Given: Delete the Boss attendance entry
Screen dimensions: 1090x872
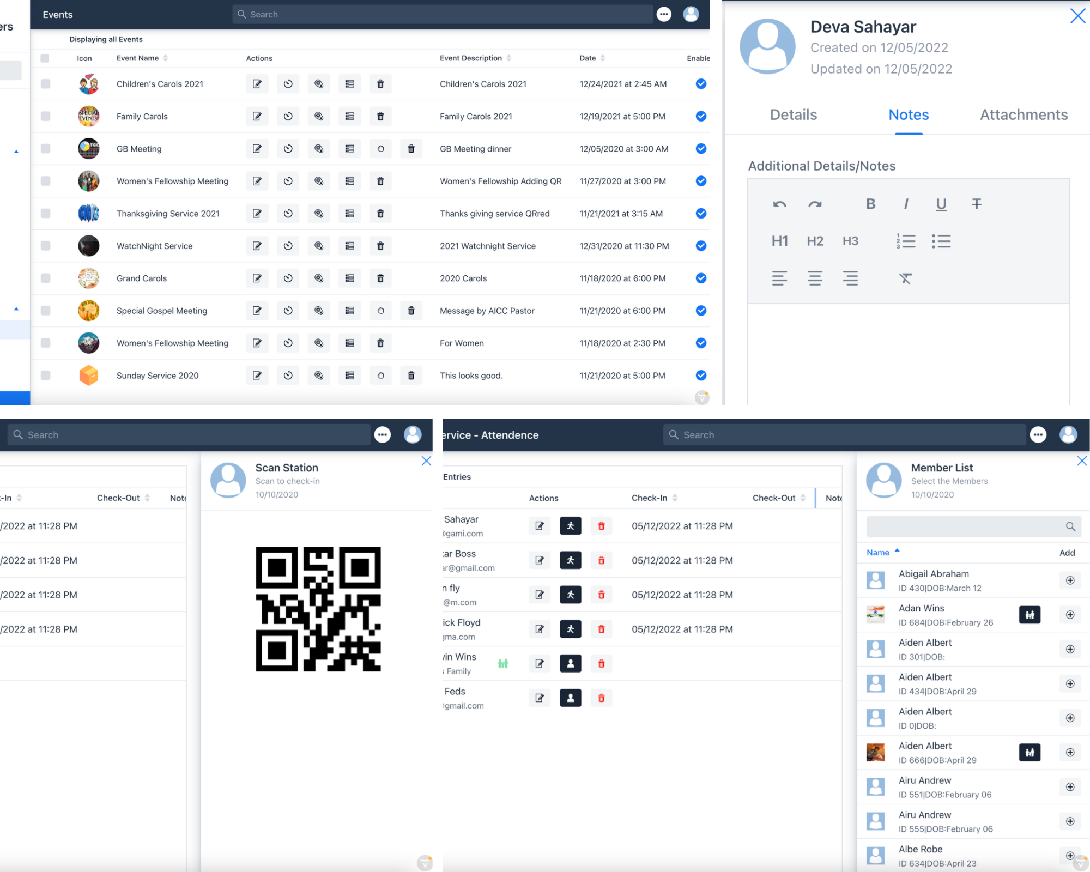Looking at the screenshot, I should 602,561.
